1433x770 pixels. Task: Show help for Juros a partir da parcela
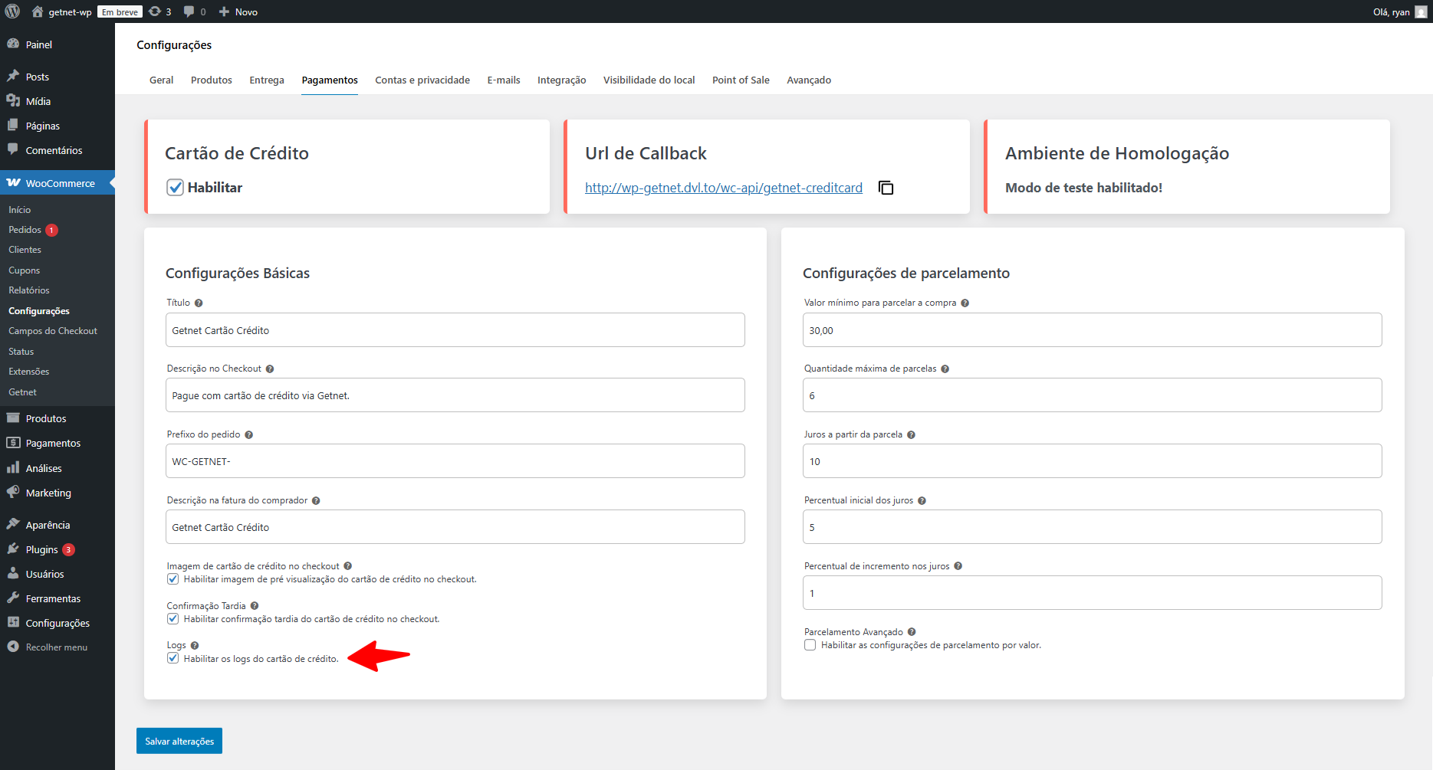pos(911,434)
